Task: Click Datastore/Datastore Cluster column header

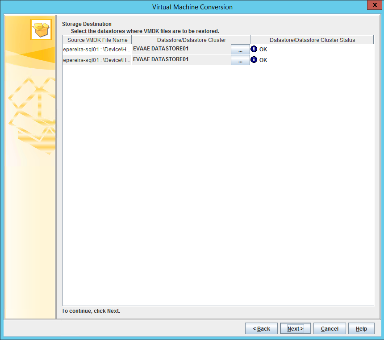Action: click(x=191, y=40)
